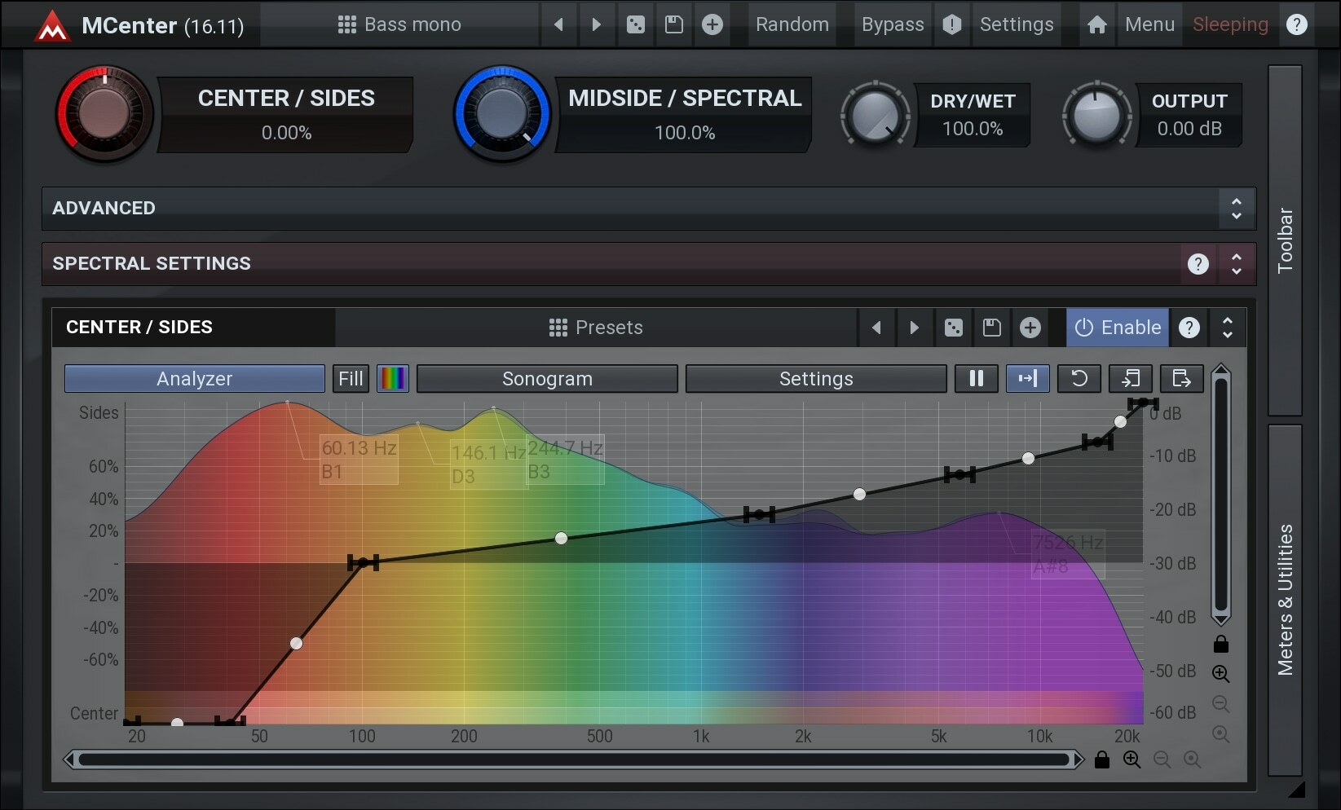Save the preset using the floppy disk icon
The height and width of the screenshot is (810, 1341).
[x=674, y=24]
